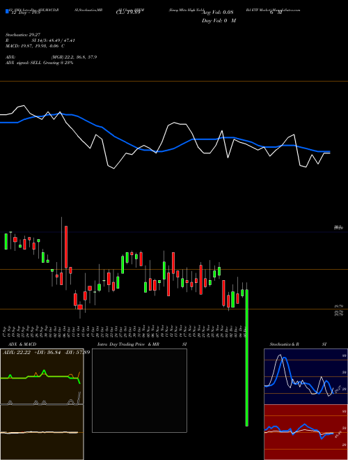This screenshot has width=348, height=460.
Task: Click the tall red candlestick near 06 Oct
Action: point(66,247)
